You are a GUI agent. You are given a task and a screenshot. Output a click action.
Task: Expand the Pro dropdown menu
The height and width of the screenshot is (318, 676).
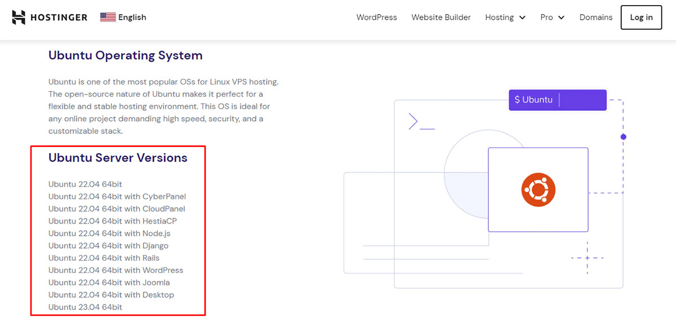[x=552, y=17]
